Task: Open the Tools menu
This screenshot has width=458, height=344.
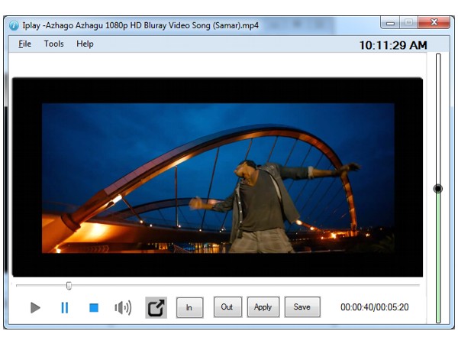Action: pyautogui.click(x=53, y=44)
